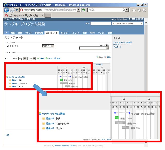
Task: Click the magnifier search icon in browser
Action: pyautogui.click(x=124, y=10)
